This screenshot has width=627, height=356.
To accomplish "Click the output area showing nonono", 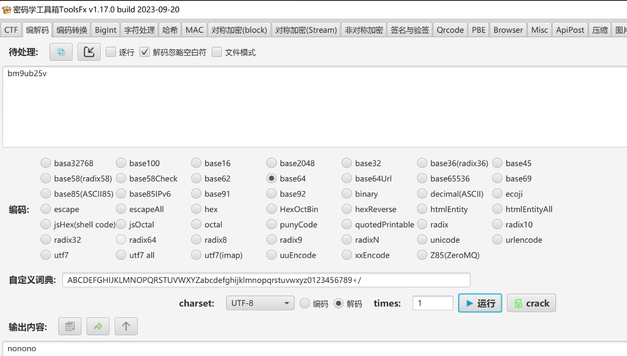I will click(315, 349).
